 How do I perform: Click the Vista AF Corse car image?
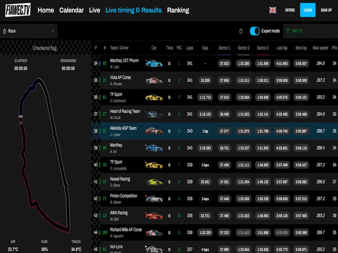point(154,81)
